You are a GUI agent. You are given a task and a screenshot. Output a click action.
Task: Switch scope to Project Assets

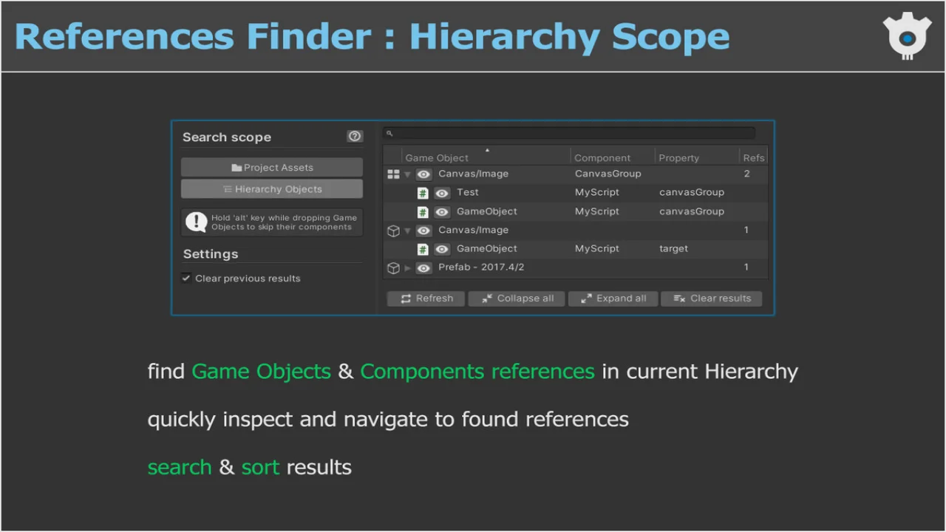[272, 168]
